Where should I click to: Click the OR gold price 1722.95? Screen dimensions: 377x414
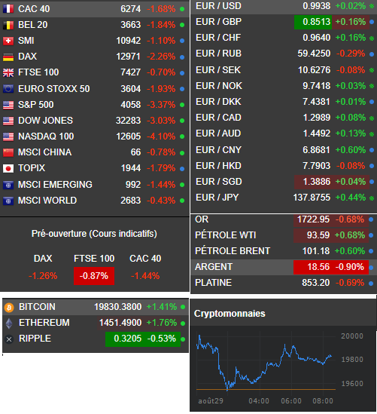pos(314,219)
